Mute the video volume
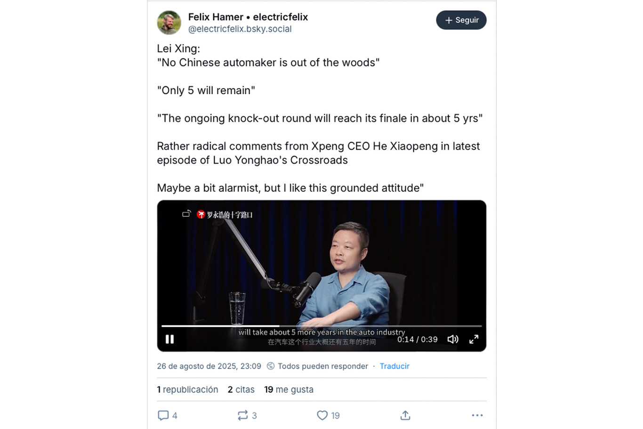This screenshot has height=429, width=643. coord(453,339)
